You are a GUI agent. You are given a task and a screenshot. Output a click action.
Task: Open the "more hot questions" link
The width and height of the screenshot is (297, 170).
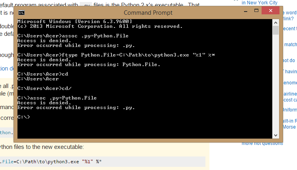point(262,144)
